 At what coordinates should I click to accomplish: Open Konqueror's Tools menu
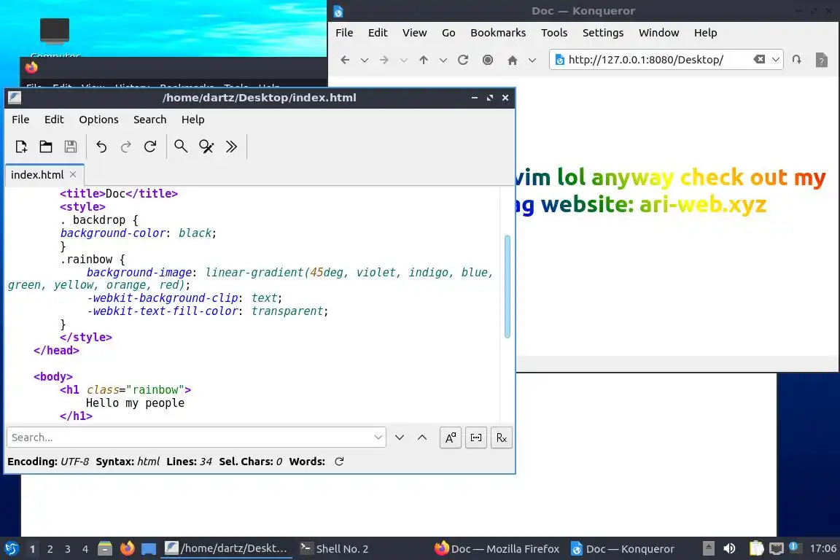pyautogui.click(x=554, y=33)
